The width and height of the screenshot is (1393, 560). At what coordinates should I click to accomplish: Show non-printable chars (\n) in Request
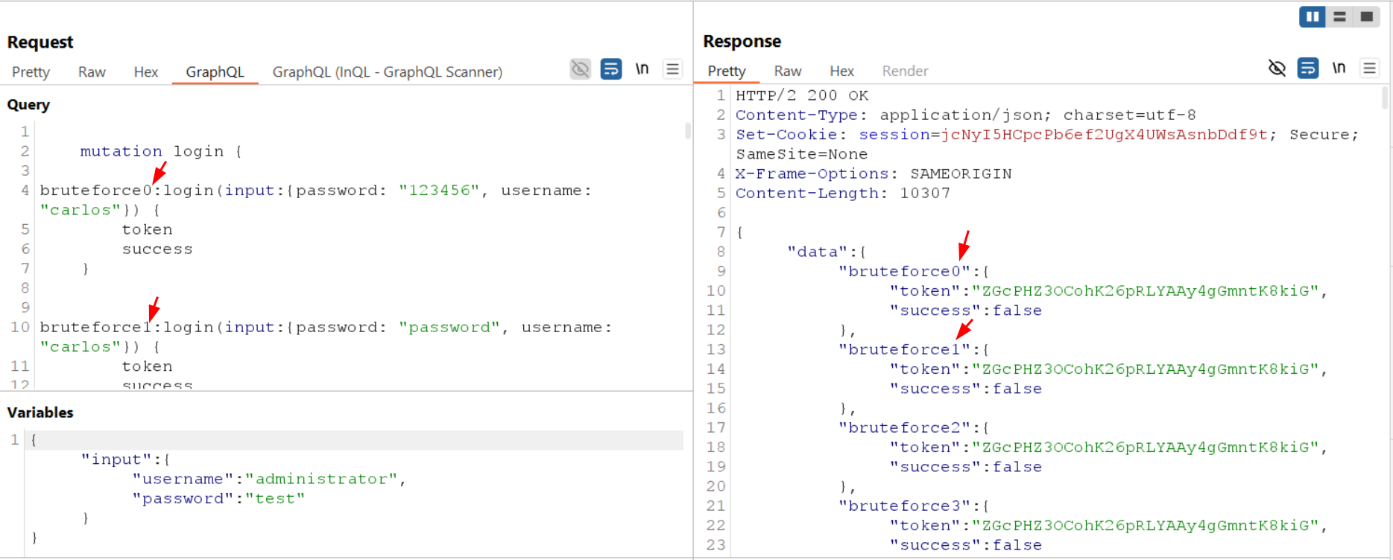pyautogui.click(x=642, y=69)
